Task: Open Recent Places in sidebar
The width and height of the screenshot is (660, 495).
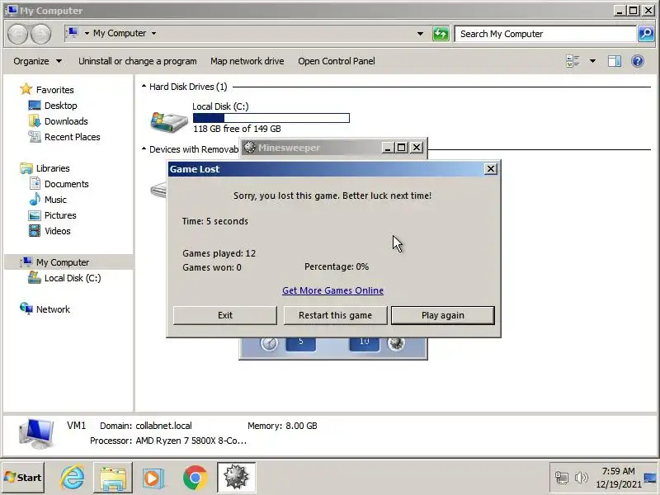Action: 72,137
